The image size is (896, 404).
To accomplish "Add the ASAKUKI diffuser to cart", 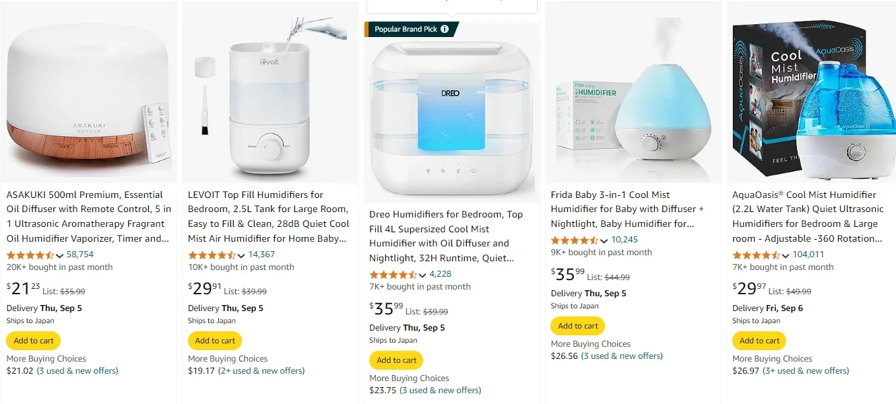I will point(32,340).
